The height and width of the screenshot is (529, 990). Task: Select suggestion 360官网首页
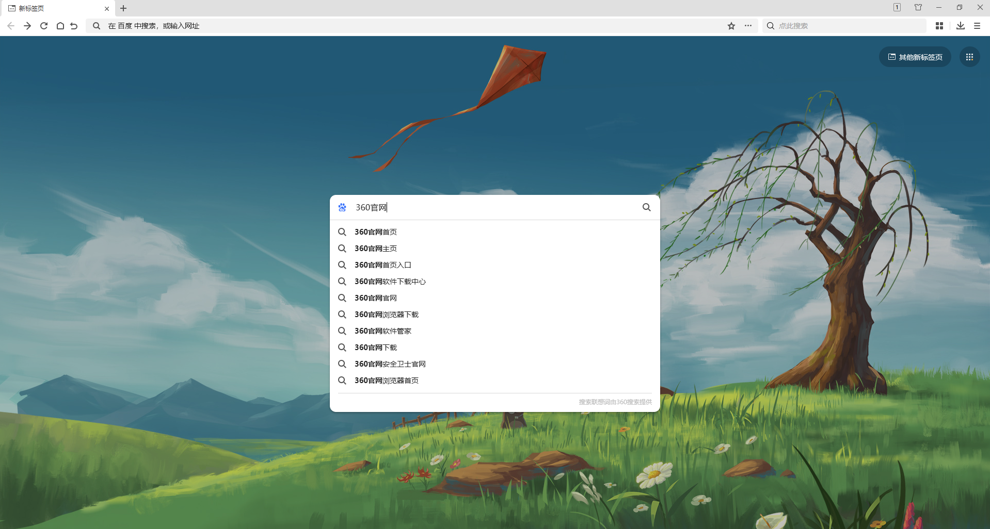click(x=495, y=232)
